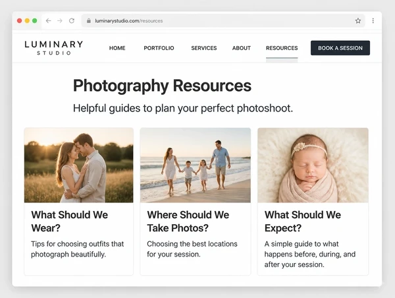The height and width of the screenshot is (298, 395).
Task: Open the couple in field thumbnail
Action: (x=78, y=165)
